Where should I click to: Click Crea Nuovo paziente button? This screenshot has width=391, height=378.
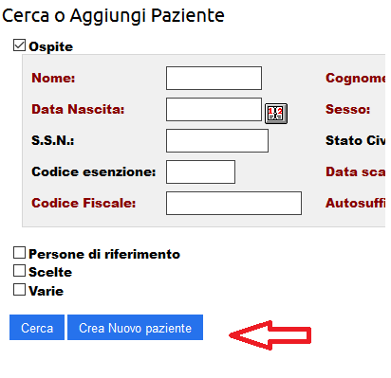coord(135,328)
